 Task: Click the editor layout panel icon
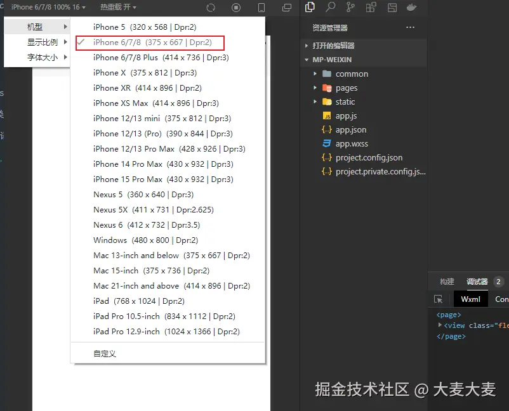[x=392, y=7]
